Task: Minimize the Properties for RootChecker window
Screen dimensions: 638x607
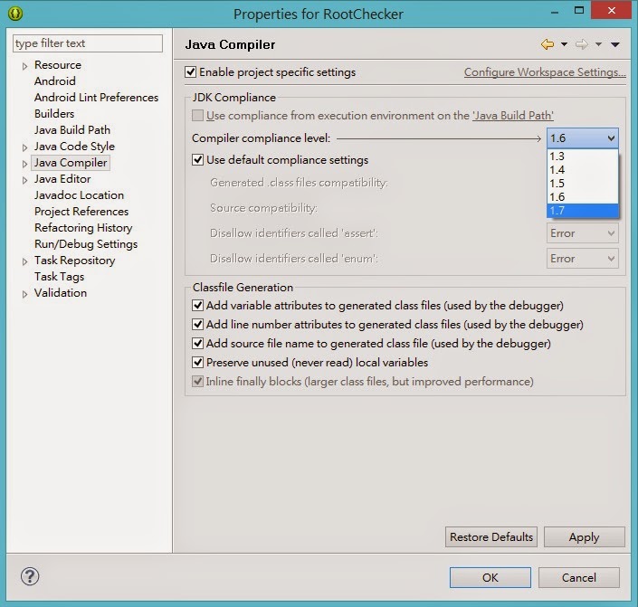Action: coord(554,12)
